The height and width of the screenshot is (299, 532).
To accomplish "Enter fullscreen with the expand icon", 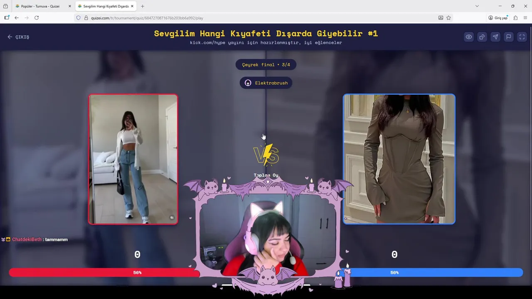I will coord(522,37).
